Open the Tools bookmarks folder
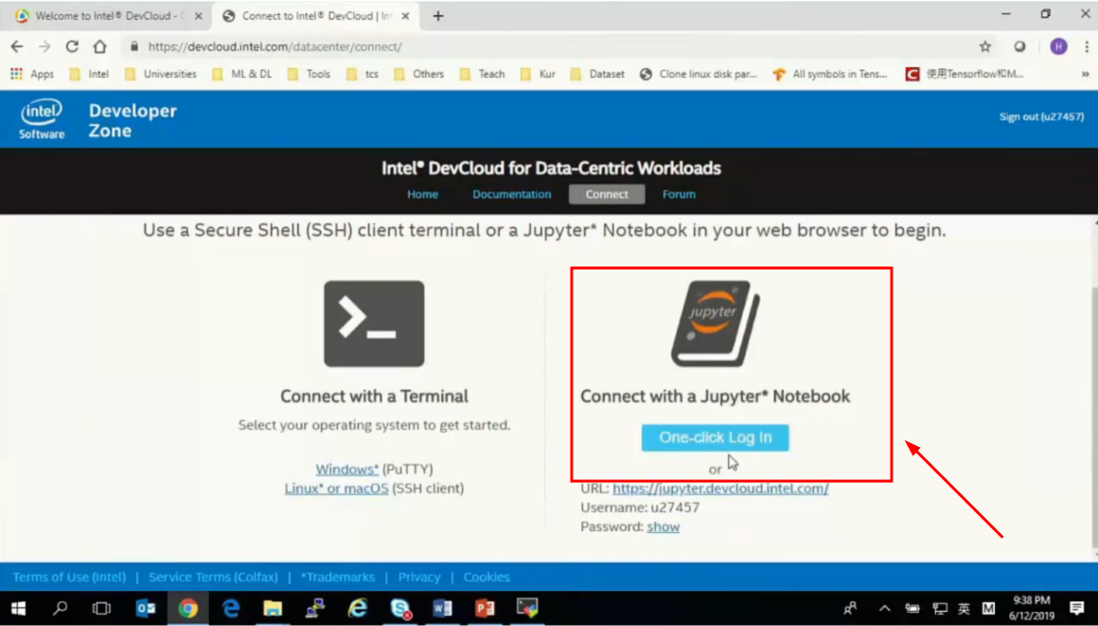 tap(309, 74)
